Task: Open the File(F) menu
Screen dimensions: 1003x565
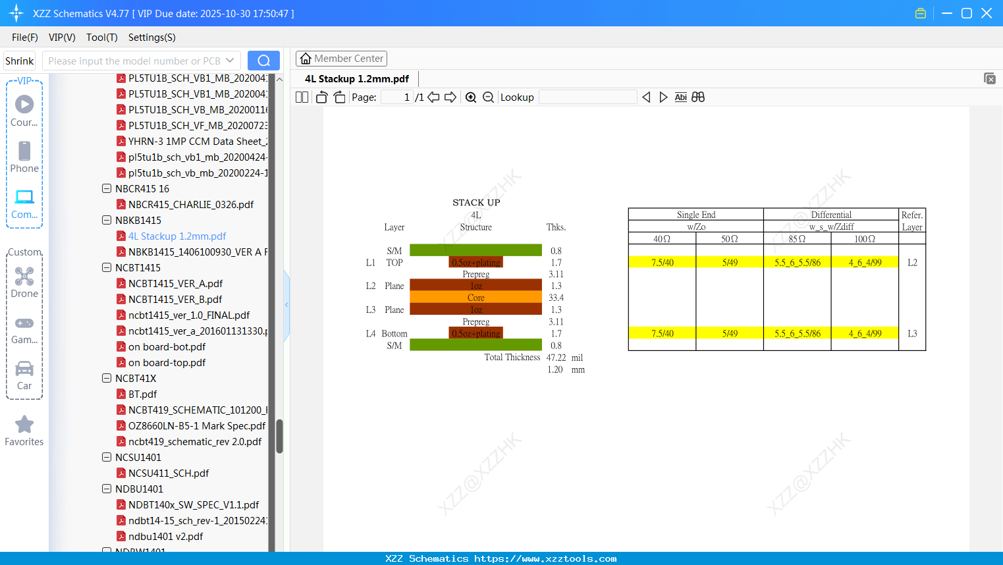Action: click(x=25, y=38)
